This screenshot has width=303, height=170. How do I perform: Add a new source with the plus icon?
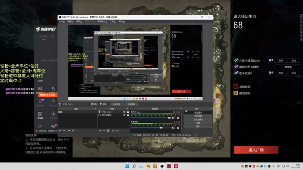[x=100, y=131]
